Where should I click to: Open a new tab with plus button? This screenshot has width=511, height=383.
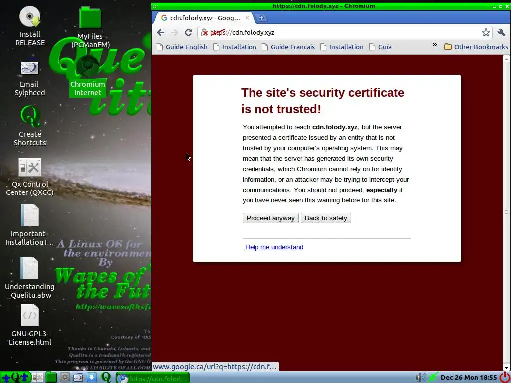[x=261, y=18]
